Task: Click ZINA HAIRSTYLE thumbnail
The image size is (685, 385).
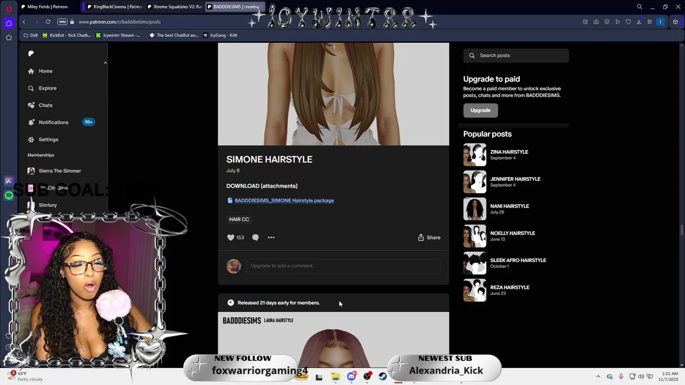Action: coord(475,155)
